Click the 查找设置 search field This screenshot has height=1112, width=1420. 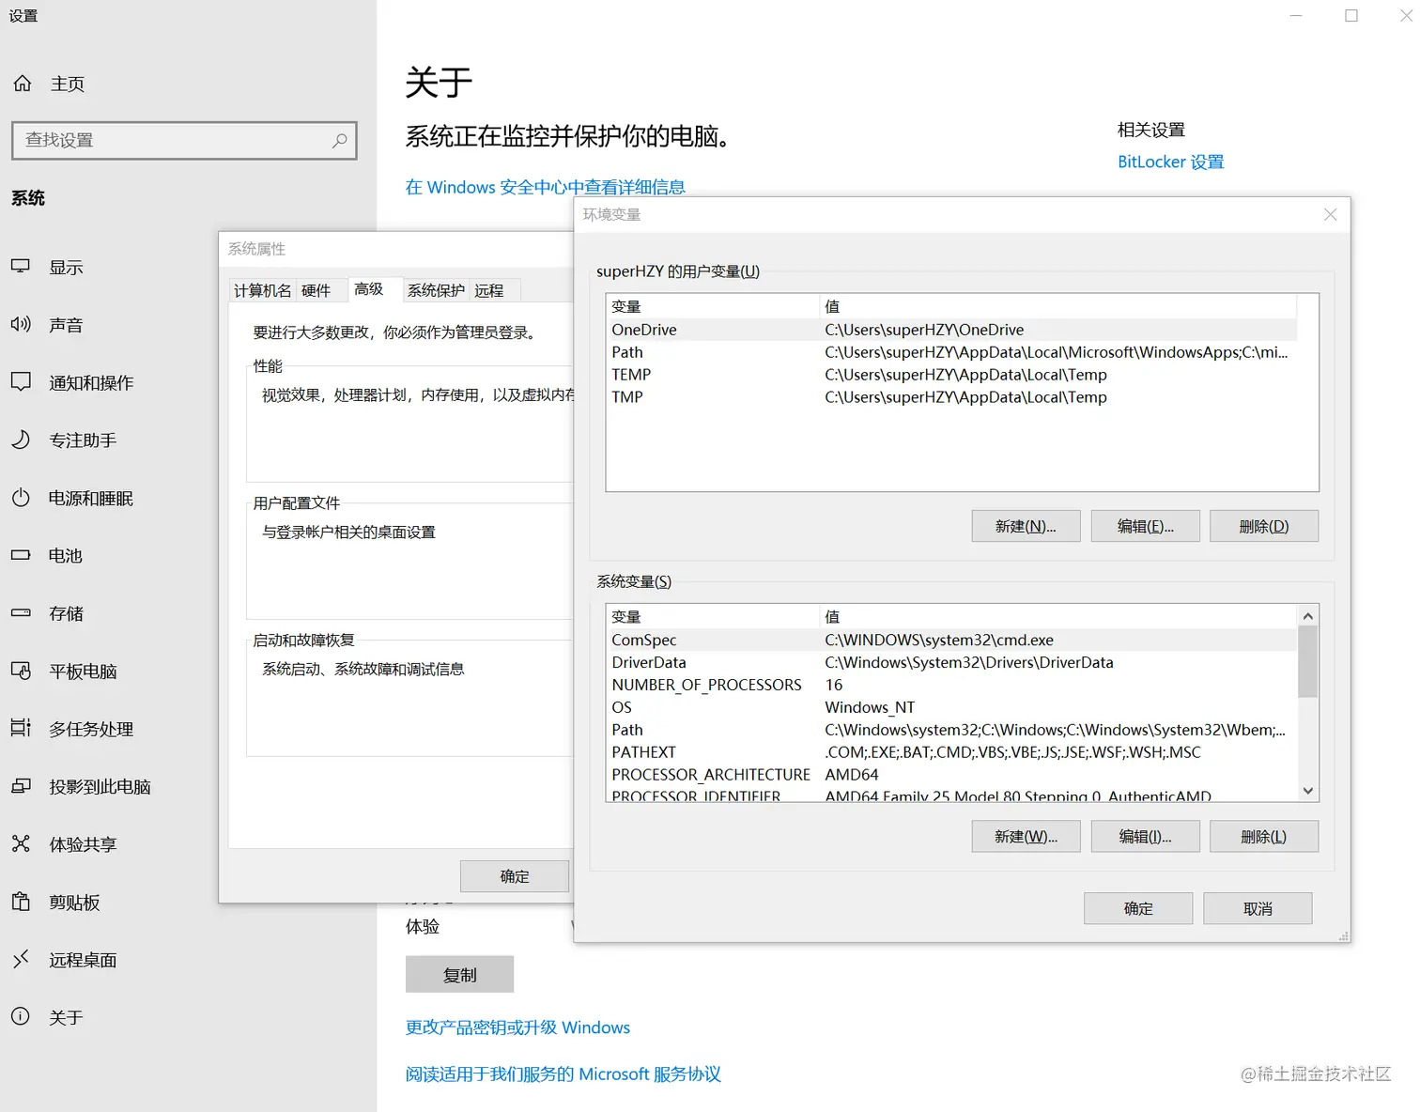[x=184, y=139]
